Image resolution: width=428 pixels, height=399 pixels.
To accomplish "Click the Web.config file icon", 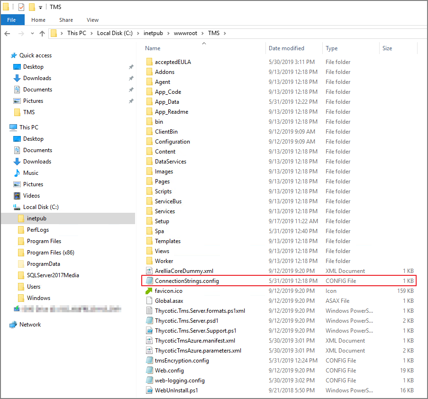I will 149,371.
